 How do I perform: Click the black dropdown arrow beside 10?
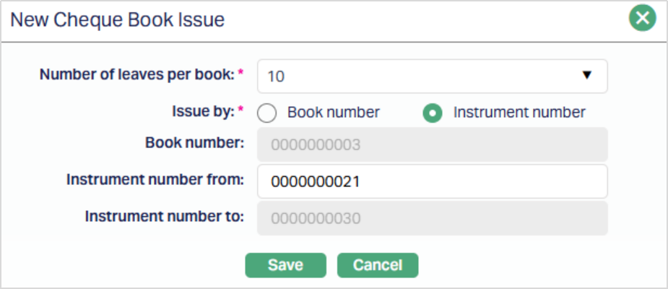point(586,75)
